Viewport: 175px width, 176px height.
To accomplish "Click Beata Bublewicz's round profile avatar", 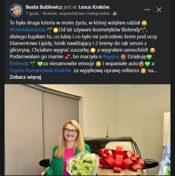I will tap(16, 10).
